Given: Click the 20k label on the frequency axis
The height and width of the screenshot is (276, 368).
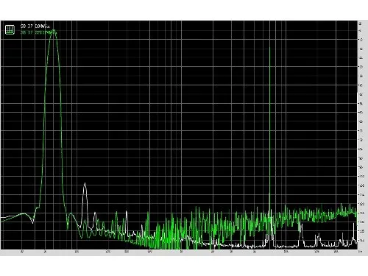Looking at the screenshot, I should pos(317,252).
